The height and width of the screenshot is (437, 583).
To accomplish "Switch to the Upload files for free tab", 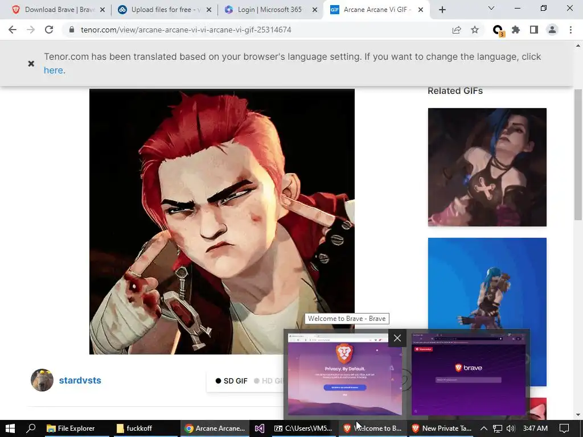I will click(164, 10).
